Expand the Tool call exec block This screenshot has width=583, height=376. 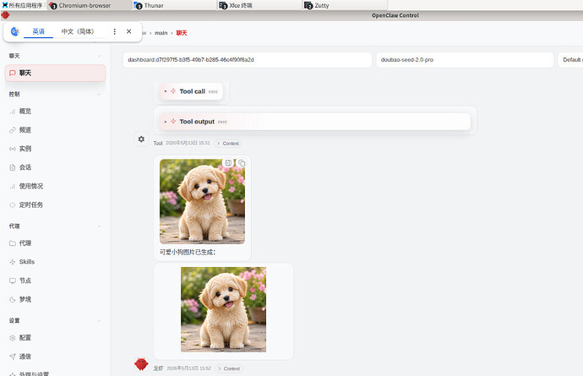[191, 91]
